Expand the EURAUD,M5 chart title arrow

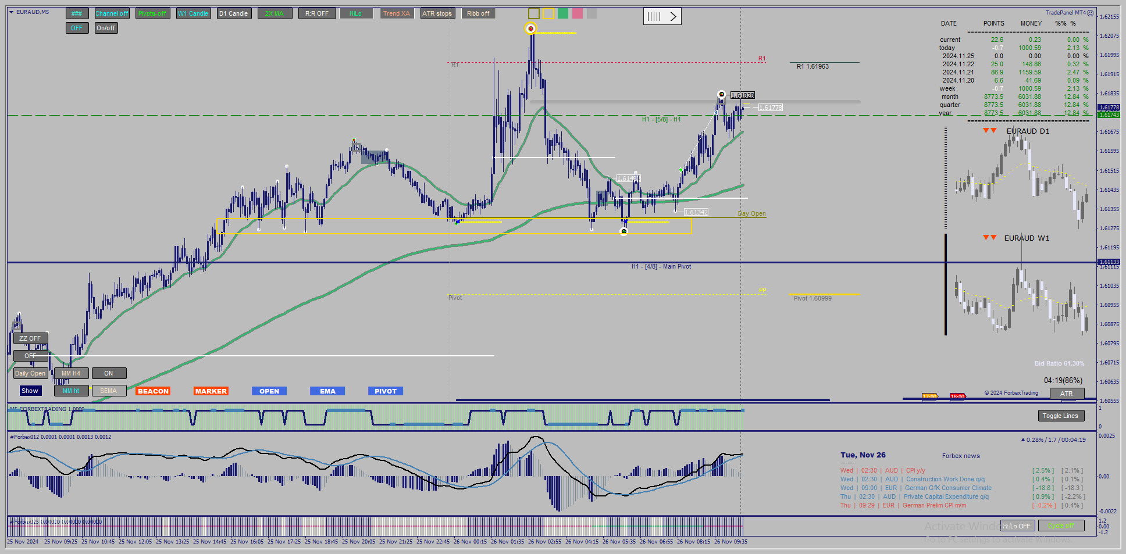(x=11, y=12)
